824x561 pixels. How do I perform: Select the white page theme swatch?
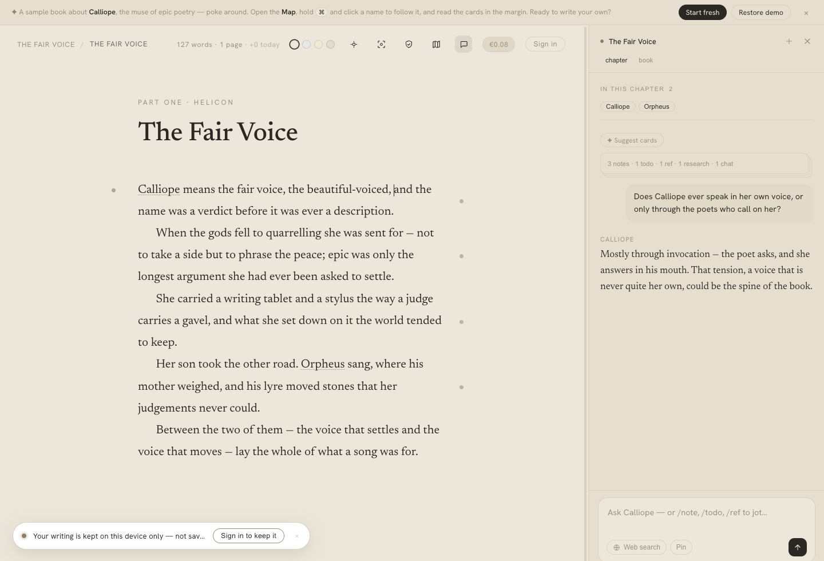point(294,44)
